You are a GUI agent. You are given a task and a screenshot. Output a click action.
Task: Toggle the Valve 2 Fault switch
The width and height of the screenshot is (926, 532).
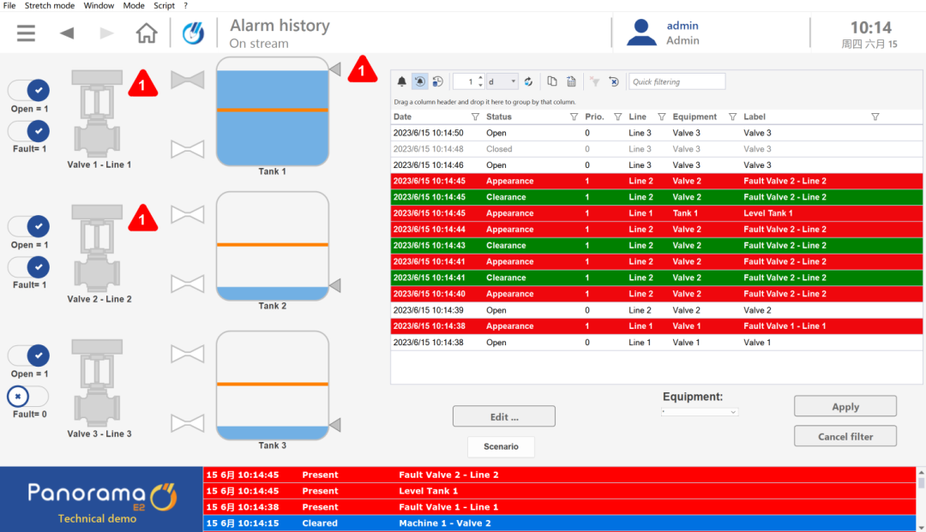29,267
